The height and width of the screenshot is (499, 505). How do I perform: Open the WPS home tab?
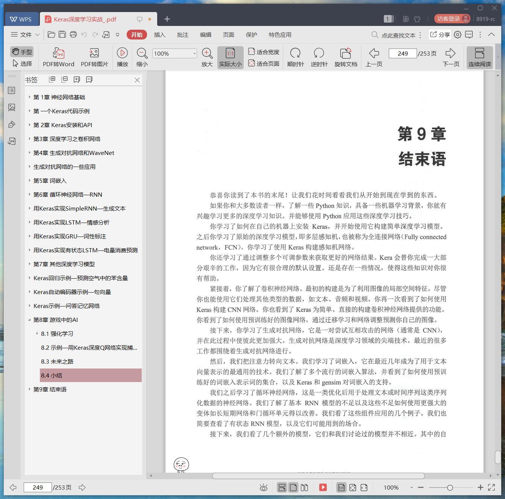tap(21, 19)
